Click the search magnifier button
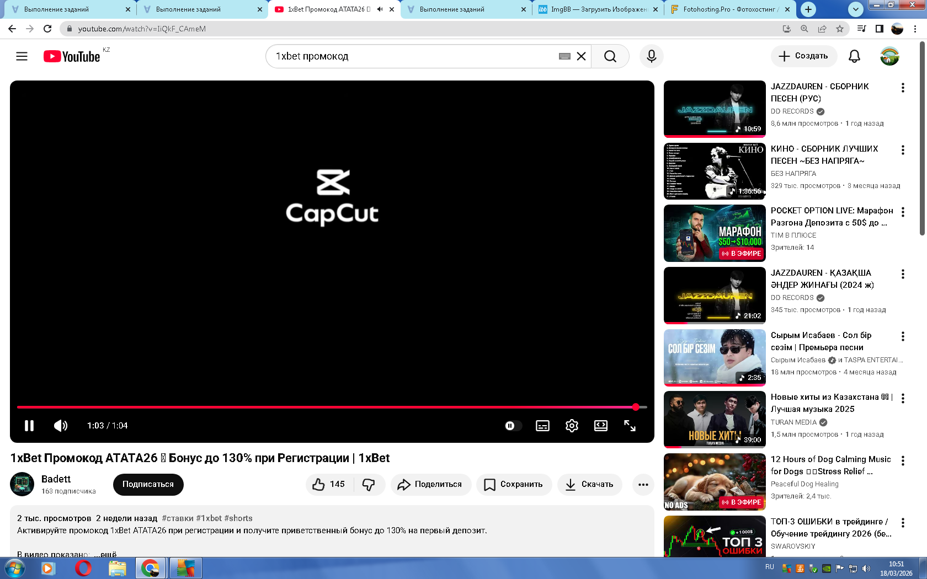Viewport: 927px width, 579px height. pyautogui.click(x=610, y=56)
